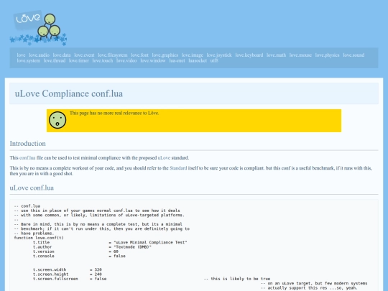This screenshot has width=388, height=291.
Task: Follow the uLove link in Introduction text
Action: (x=164, y=157)
